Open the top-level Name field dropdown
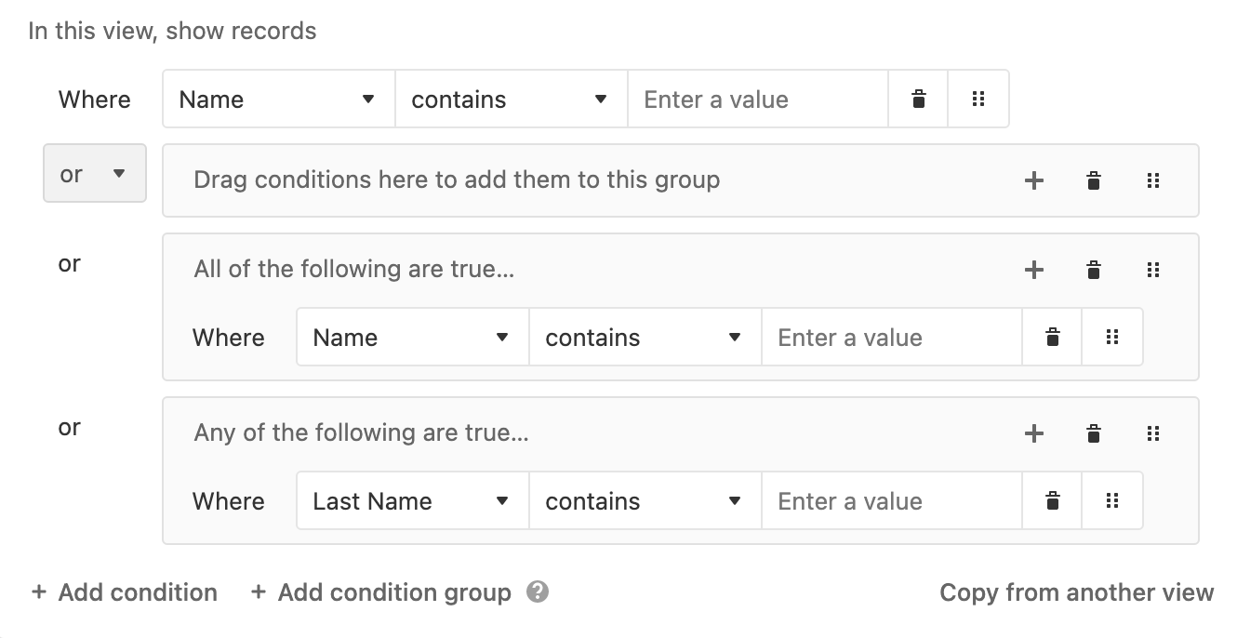 coord(279,100)
